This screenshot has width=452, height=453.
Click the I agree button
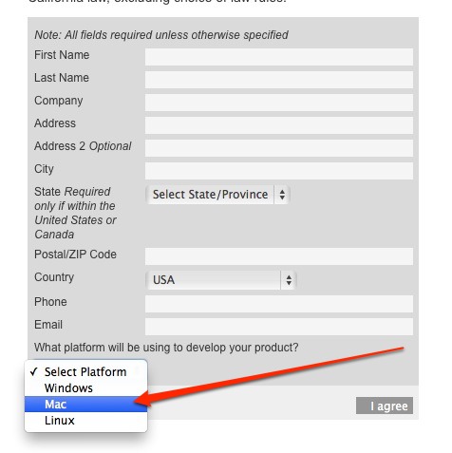[x=385, y=406]
